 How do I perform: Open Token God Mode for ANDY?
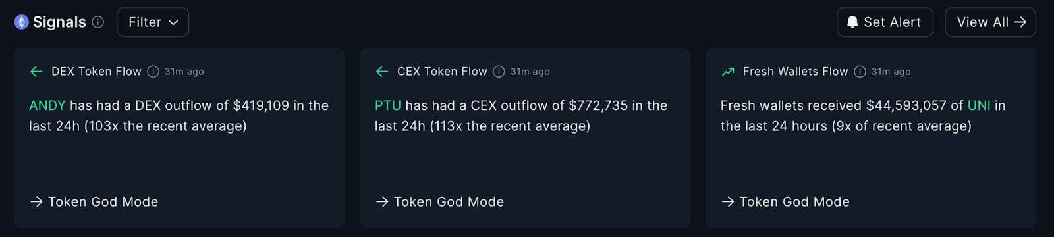coord(94,202)
